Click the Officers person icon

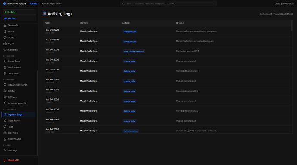5,97
